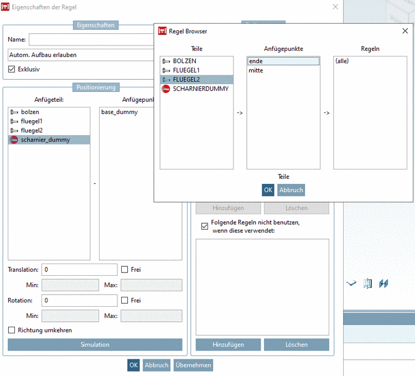The height and width of the screenshot is (376, 415).
Task: Select 'scharnier_dummy' row in Anfügeteil list
Action: tap(49, 140)
